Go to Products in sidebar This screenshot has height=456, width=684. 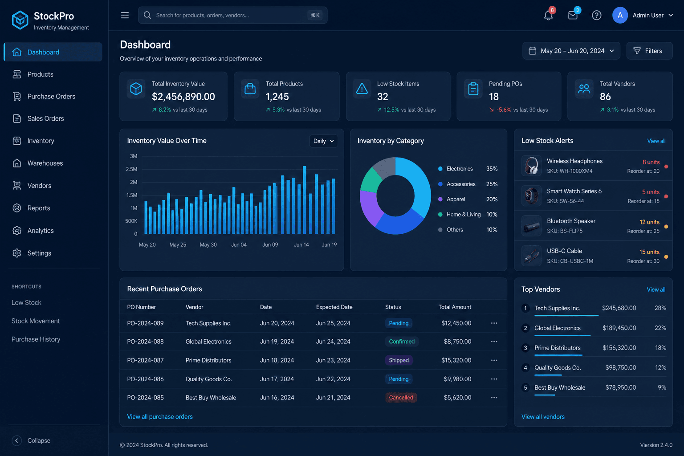53,74
